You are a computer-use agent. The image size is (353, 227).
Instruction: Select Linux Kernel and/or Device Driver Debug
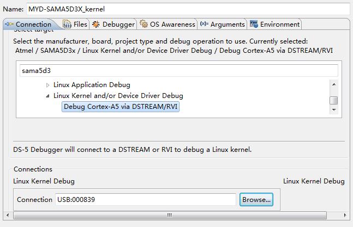point(118,96)
